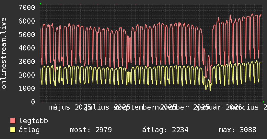Click the 'max: 3088' value
This screenshot has width=267, height=139.
tap(238, 130)
